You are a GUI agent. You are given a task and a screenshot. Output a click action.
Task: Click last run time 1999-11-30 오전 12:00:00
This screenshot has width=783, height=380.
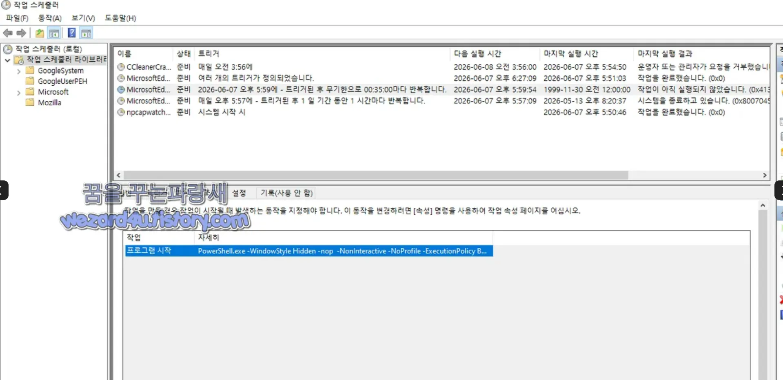tap(587, 89)
